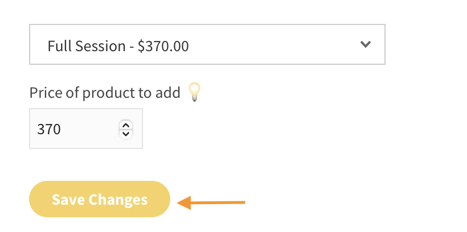Viewport: 467px width, 232px height.
Task: Decrease the price using the down stepper arrow
Action: pyautogui.click(x=126, y=134)
